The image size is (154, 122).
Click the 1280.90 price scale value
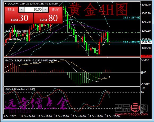[146, 48]
